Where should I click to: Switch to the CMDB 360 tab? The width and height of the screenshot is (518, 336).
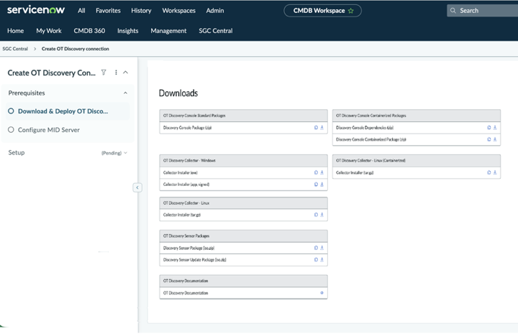(89, 31)
